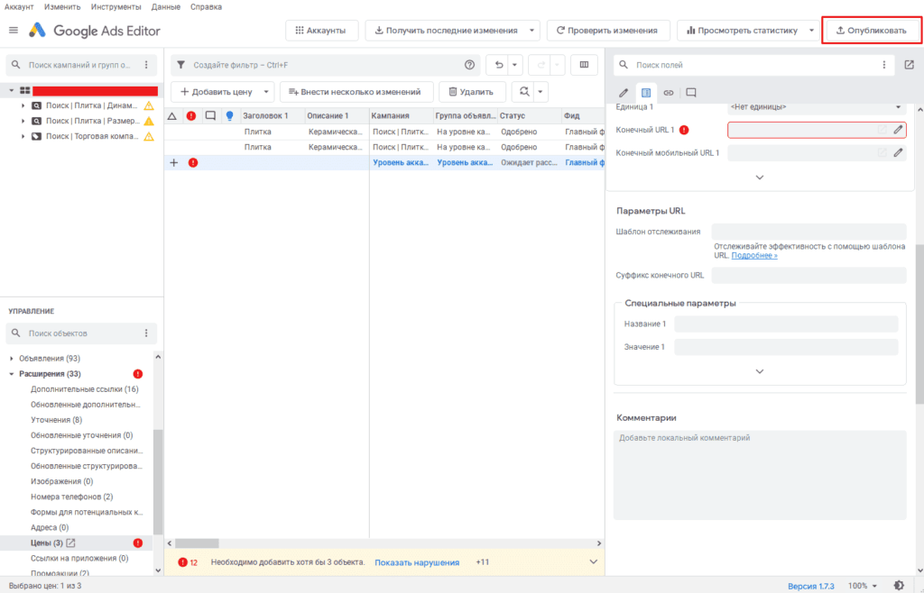Click Добавить цену button
Viewport: 924px width, 593px height.
click(216, 92)
